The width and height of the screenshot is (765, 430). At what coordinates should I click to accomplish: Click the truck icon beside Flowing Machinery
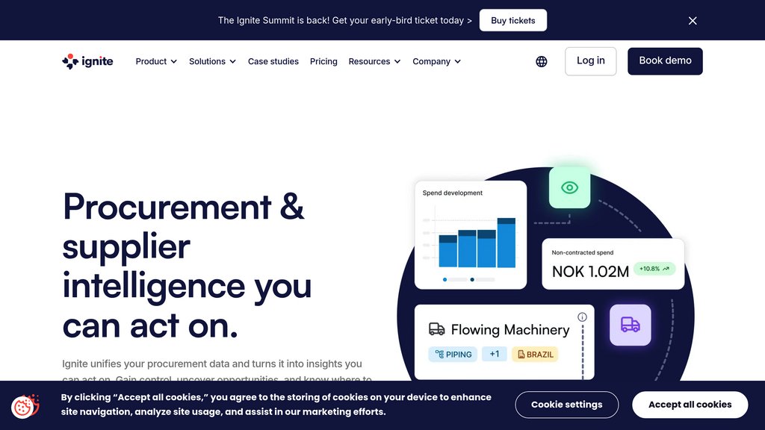[x=436, y=329]
